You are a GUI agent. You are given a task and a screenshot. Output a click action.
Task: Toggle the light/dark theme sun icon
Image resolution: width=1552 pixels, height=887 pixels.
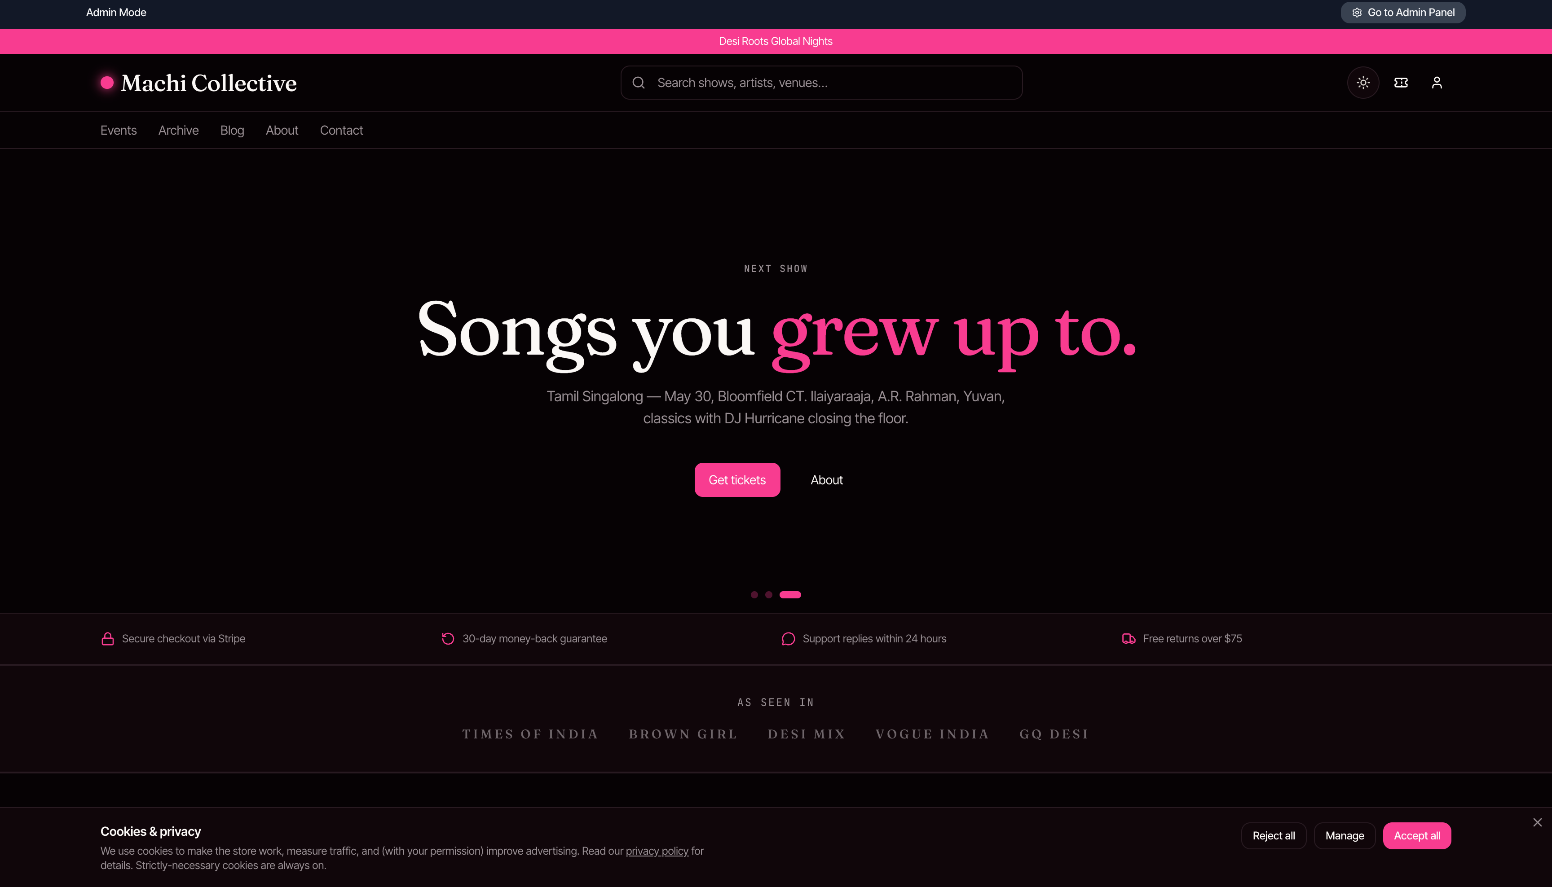(x=1362, y=83)
